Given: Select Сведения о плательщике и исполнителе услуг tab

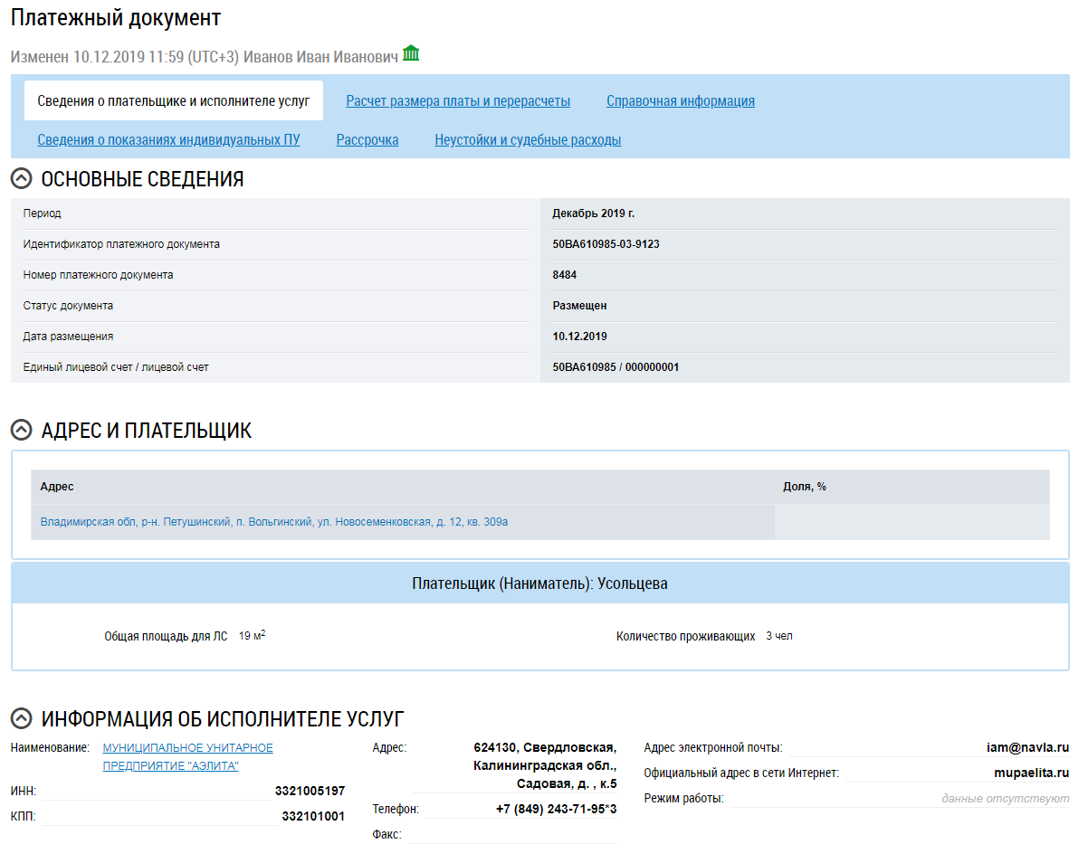Looking at the screenshot, I should click(174, 101).
